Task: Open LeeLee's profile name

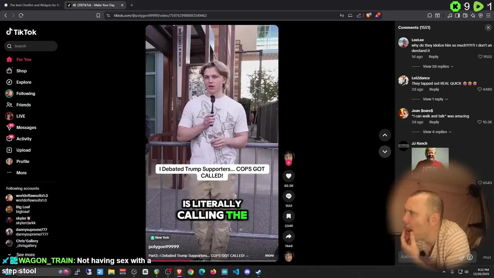Action: point(418,40)
